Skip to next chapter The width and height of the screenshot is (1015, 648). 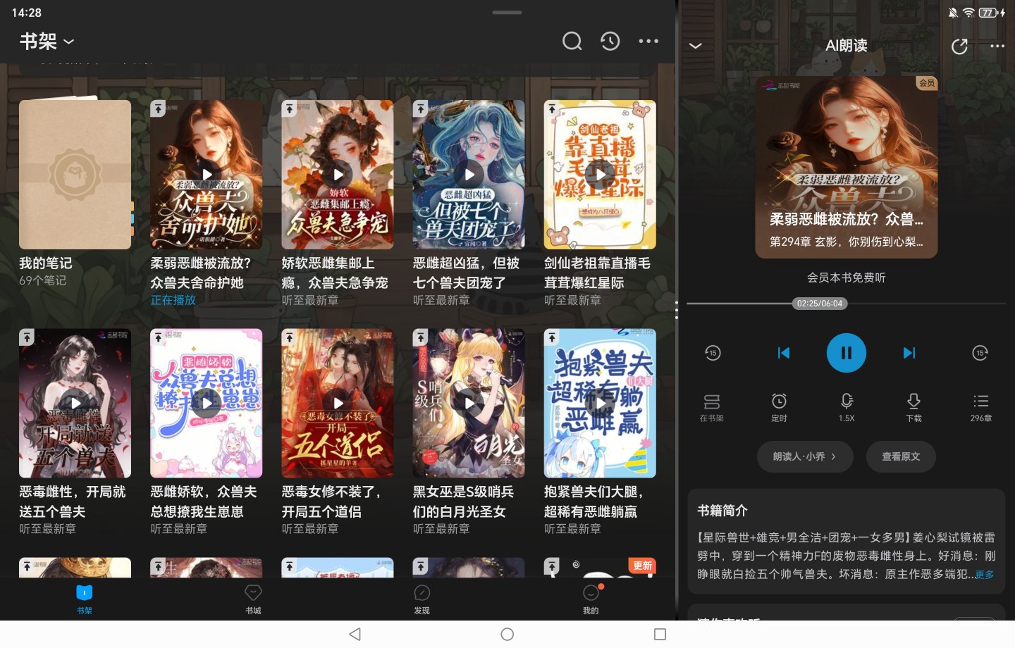click(x=909, y=353)
